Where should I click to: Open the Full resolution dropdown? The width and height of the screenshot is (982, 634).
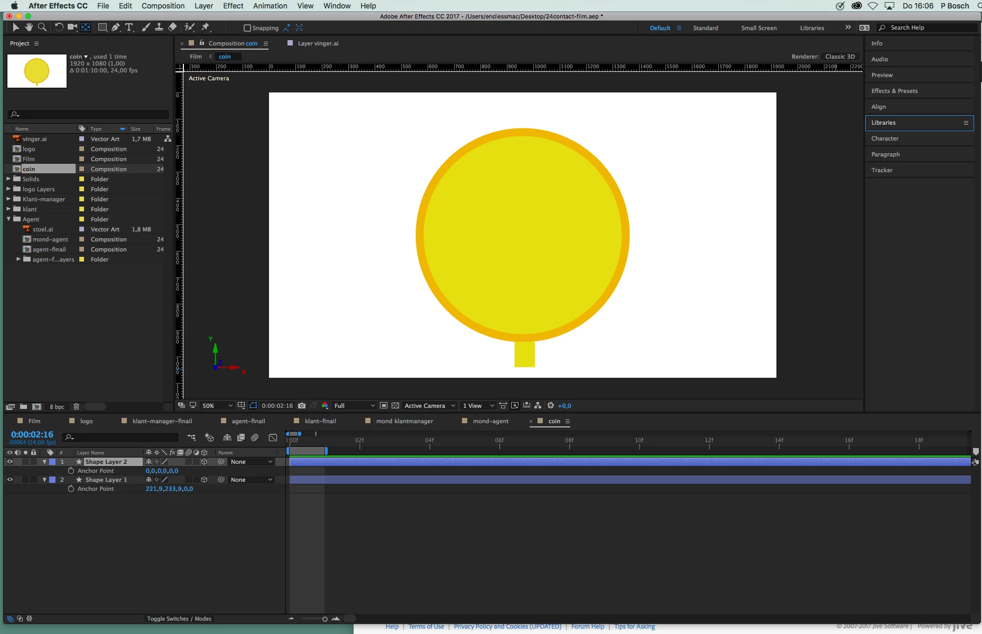coord(354,406)
